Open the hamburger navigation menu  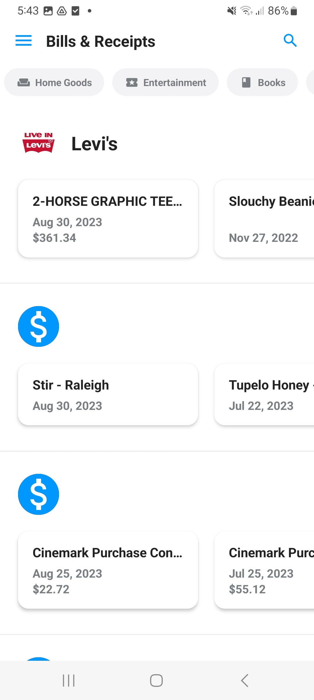(24, 41)
